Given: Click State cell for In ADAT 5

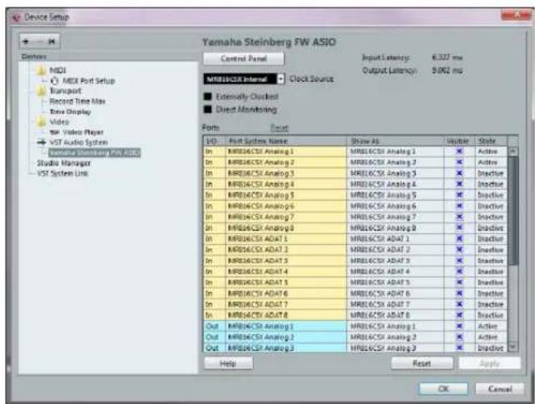Looking at the screenshot, I should 492,282.
